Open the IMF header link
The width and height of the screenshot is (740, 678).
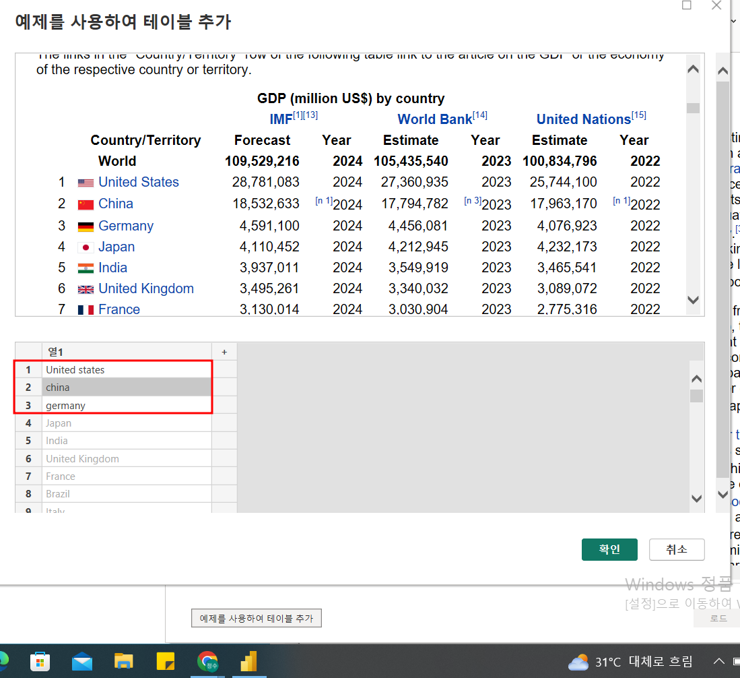tap(281, 119)
